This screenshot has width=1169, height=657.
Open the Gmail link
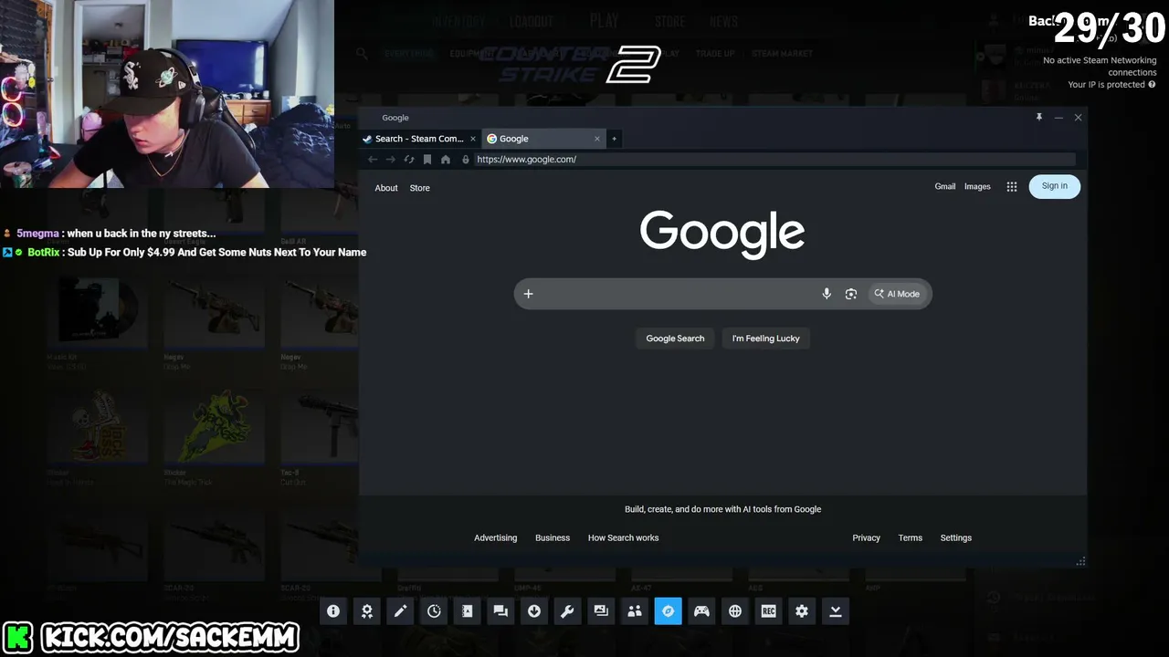click(945, 187)
